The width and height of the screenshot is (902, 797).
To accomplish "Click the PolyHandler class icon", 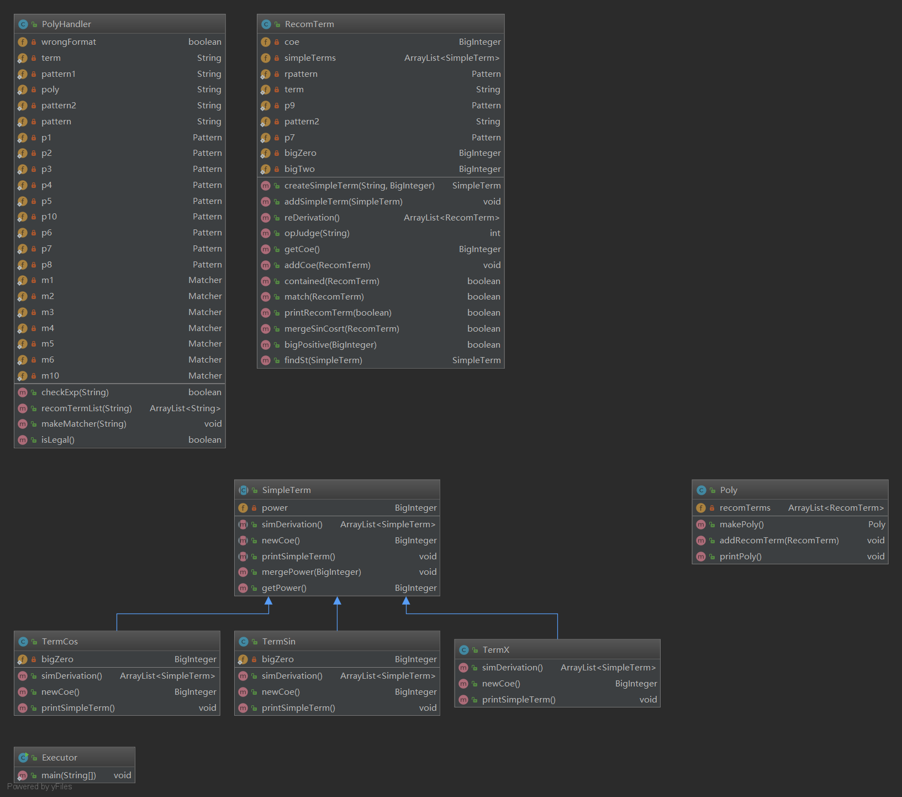I will [x=23, y=24].
